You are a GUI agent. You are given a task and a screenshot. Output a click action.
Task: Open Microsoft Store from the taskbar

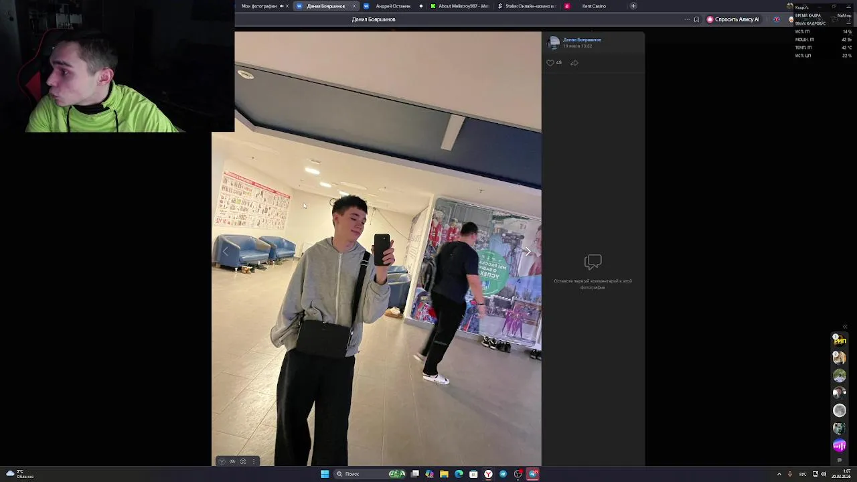(x=473, y=474)
